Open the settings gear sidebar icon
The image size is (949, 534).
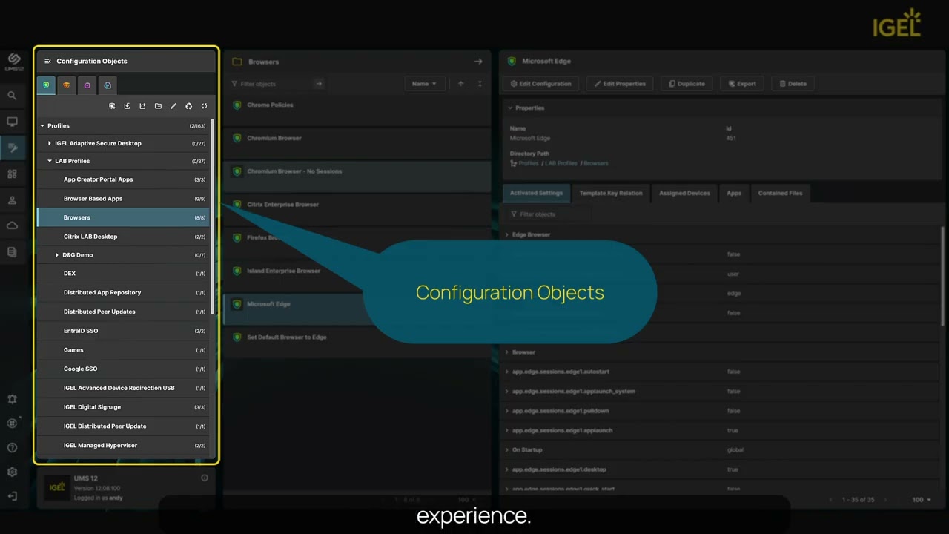[x=12, y=472]
